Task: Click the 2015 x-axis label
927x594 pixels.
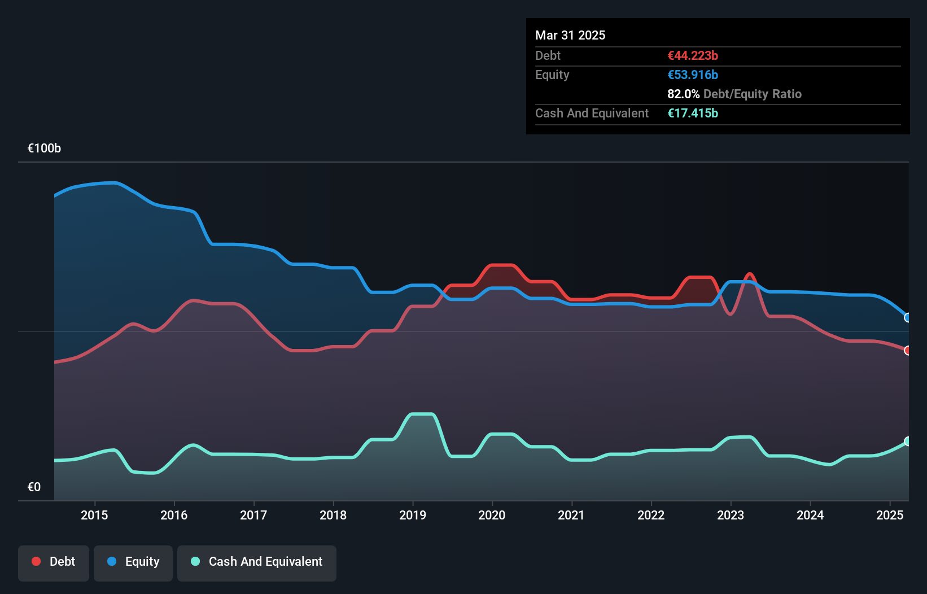Action: [94, 515]
